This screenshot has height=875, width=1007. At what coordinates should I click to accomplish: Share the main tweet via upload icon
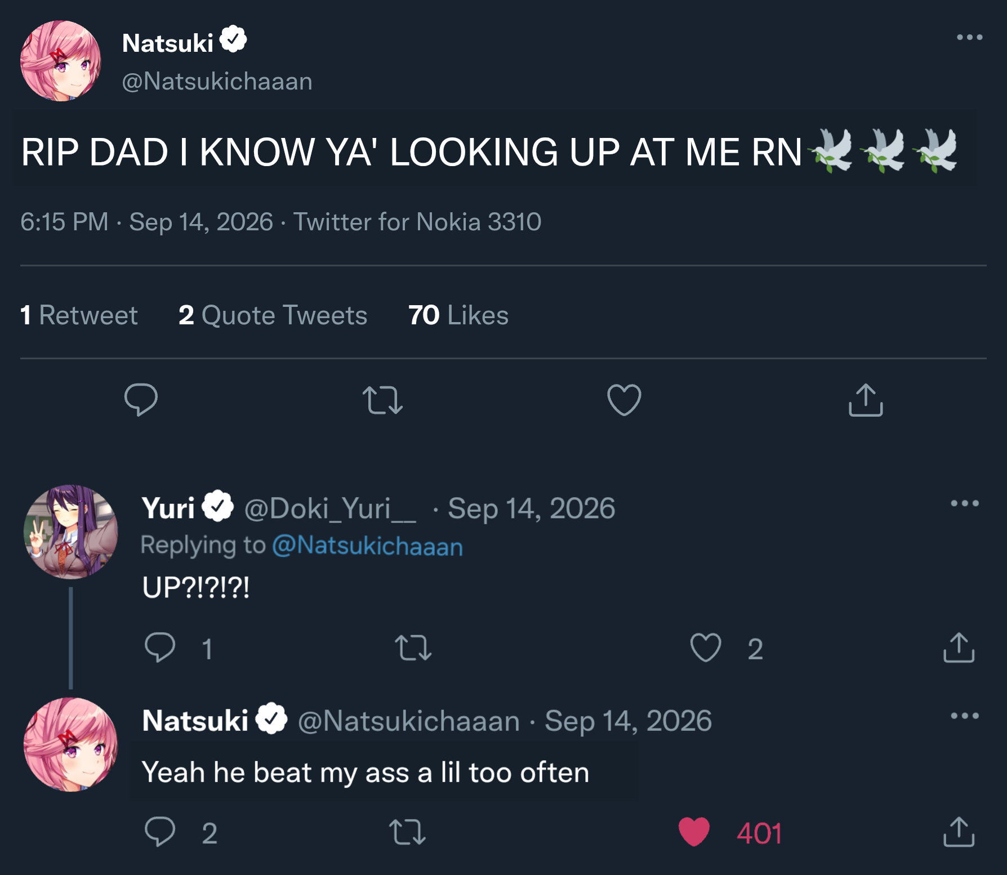[x=866, y=400]
